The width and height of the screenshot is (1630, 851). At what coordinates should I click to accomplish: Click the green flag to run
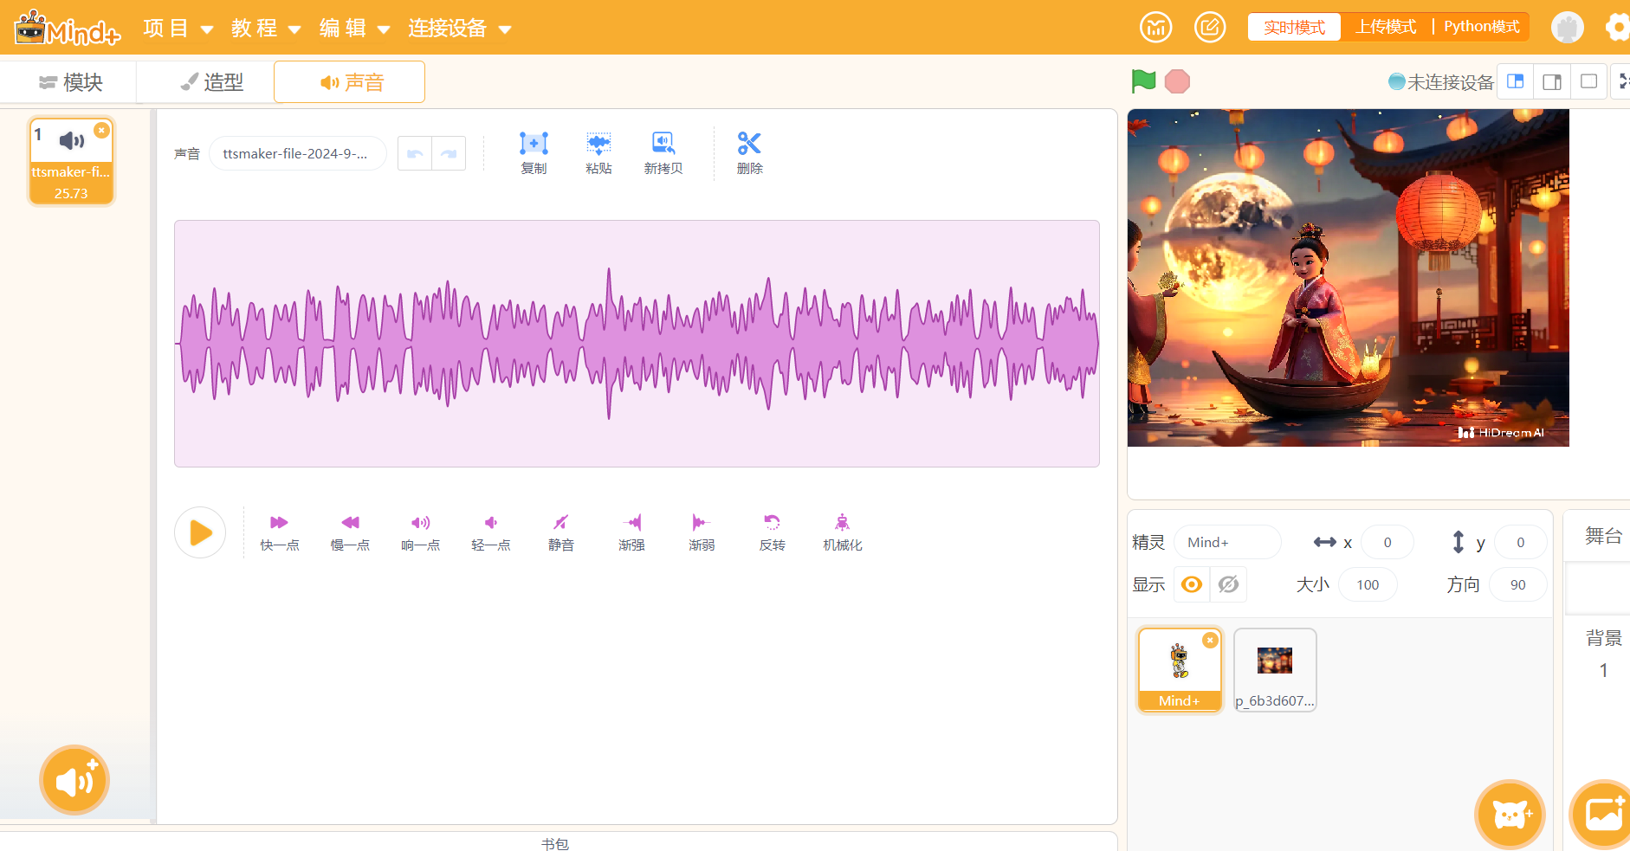1143,81
